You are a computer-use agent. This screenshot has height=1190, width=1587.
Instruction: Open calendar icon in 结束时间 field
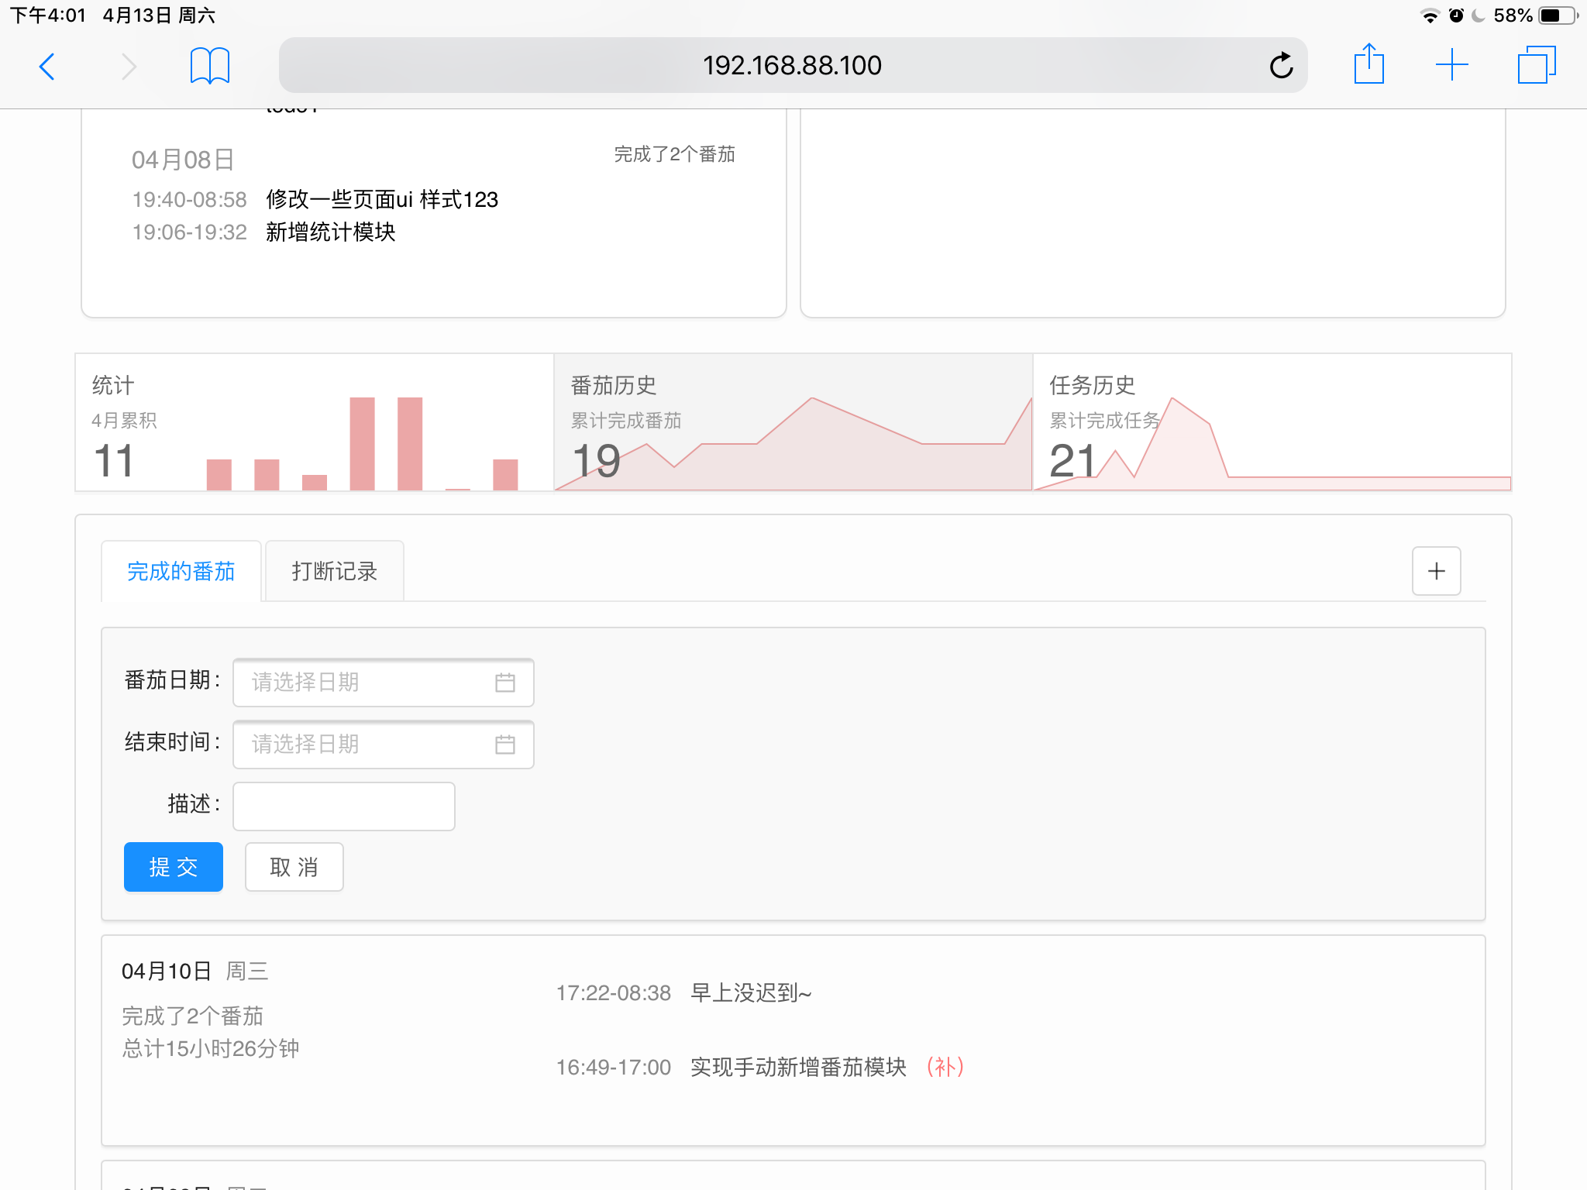(x=505, y=745)
